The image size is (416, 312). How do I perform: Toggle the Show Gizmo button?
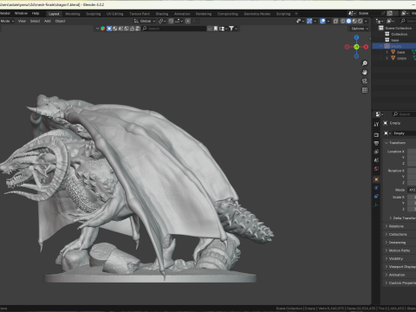coord(309,21)
